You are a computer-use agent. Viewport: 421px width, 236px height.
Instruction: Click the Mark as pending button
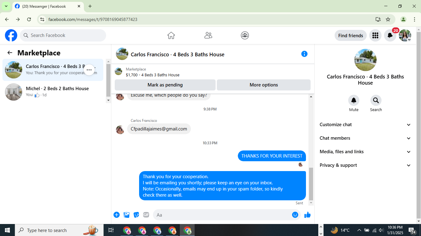pos(165,85)
